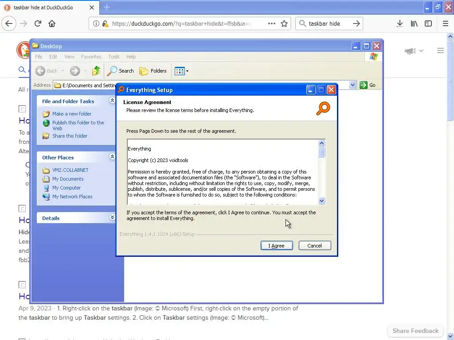Cancel the Everything Setup installer
The height and width of the screenshot is (340, 454).
click(314, 245)
